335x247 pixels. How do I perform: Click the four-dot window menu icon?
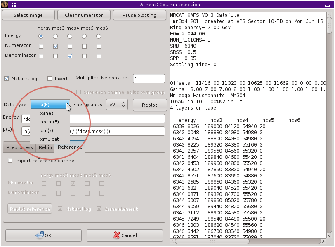pos(14,5)
